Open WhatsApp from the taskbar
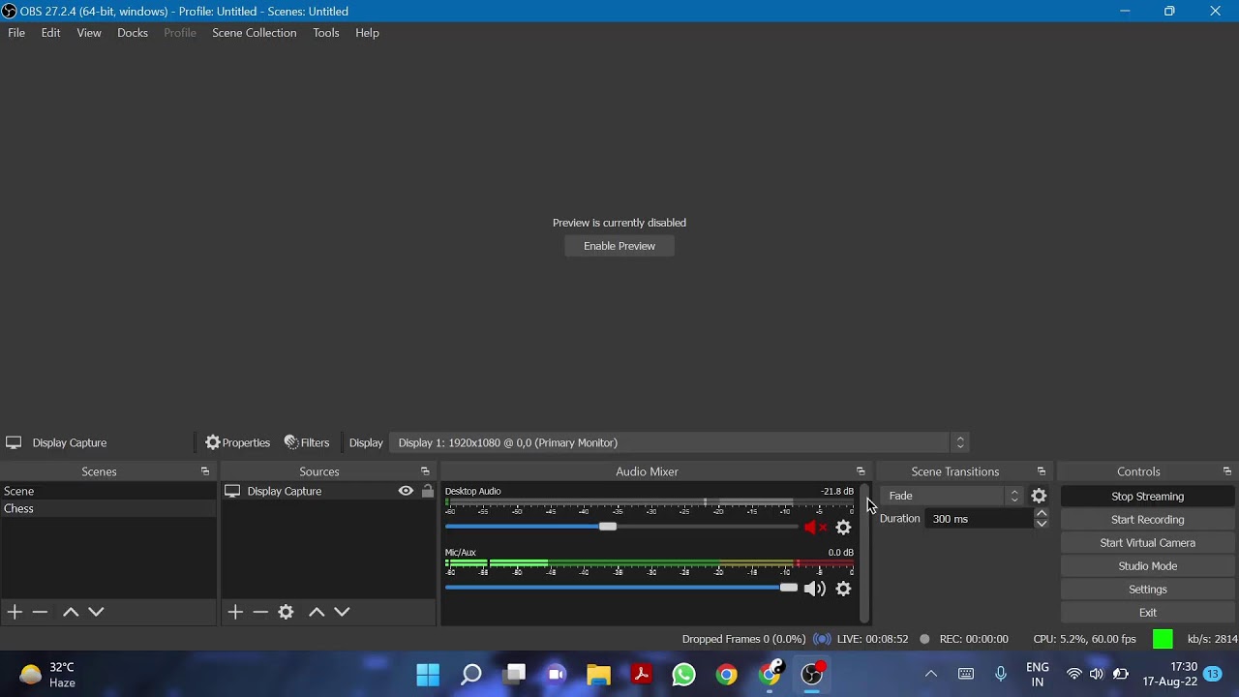The width and height of the screenshot is (1239, 697). [683, 674]
